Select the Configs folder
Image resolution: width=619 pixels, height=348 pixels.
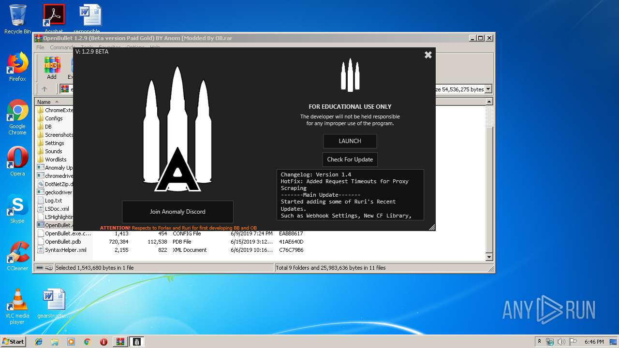[50, 118]
